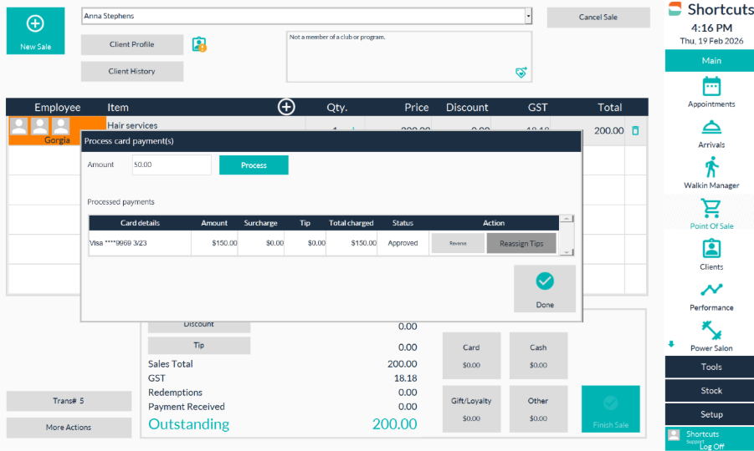Click the loyalty heart tag icon
Screen dimensions: 754x451
(x=521, y=73)
